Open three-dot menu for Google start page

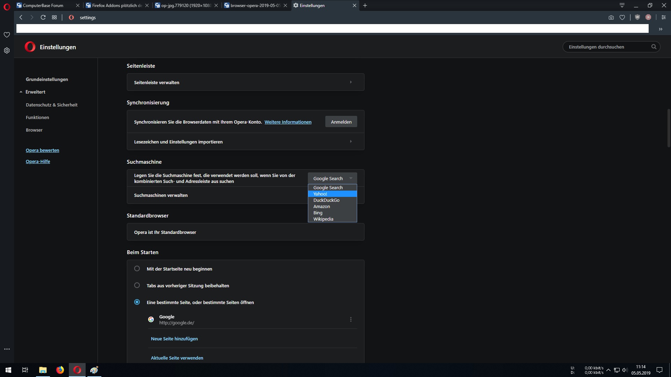pos(351,319)
